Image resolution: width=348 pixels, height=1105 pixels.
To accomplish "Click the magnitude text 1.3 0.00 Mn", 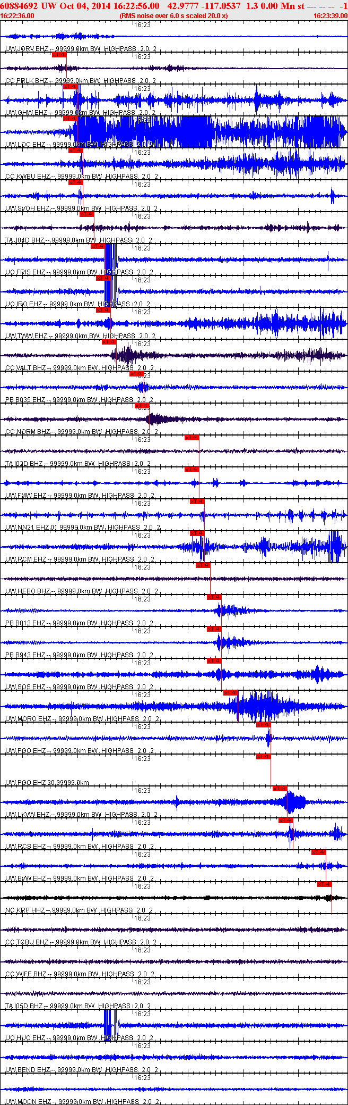I will (x=271, y=6).
